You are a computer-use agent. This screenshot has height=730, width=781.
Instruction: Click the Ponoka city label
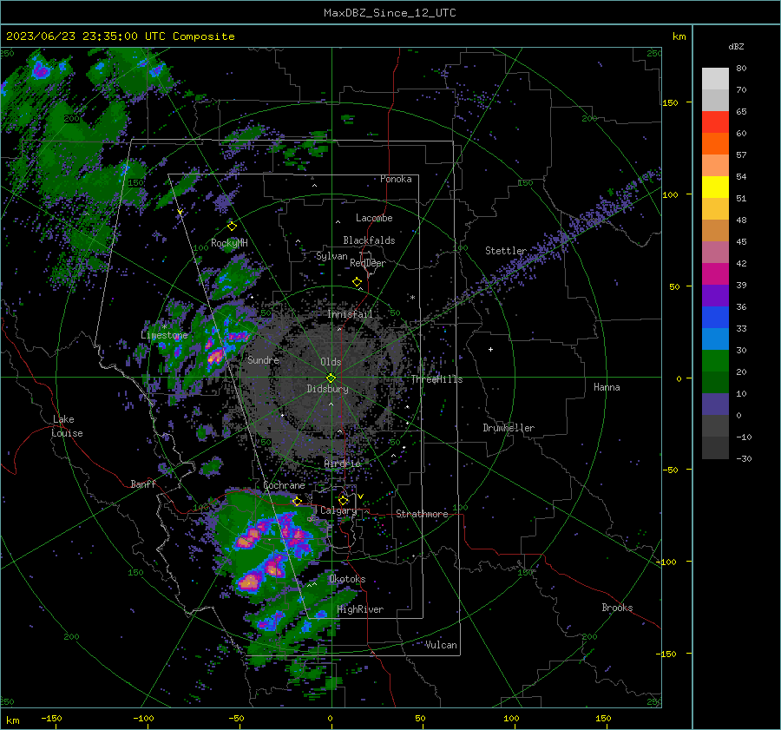(x=396, y=179)
